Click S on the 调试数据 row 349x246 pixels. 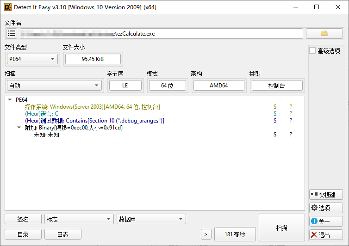click(275, 121)
